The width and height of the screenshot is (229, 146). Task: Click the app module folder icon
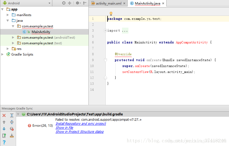point(8,9)
